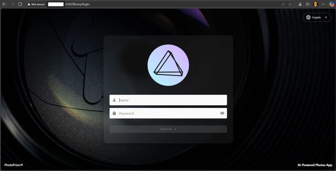
Task: Open browser Settings and more menu
Action: click(323, 4)
